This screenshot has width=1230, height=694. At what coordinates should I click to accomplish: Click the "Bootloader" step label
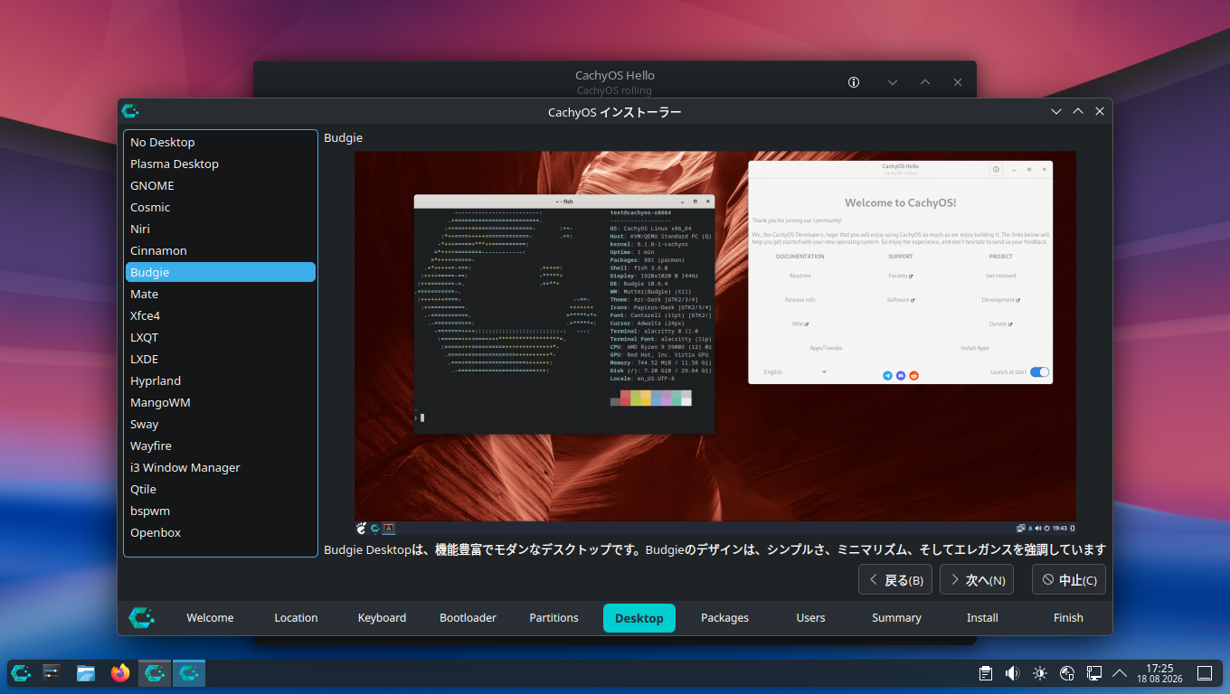[x=468, y=618]
